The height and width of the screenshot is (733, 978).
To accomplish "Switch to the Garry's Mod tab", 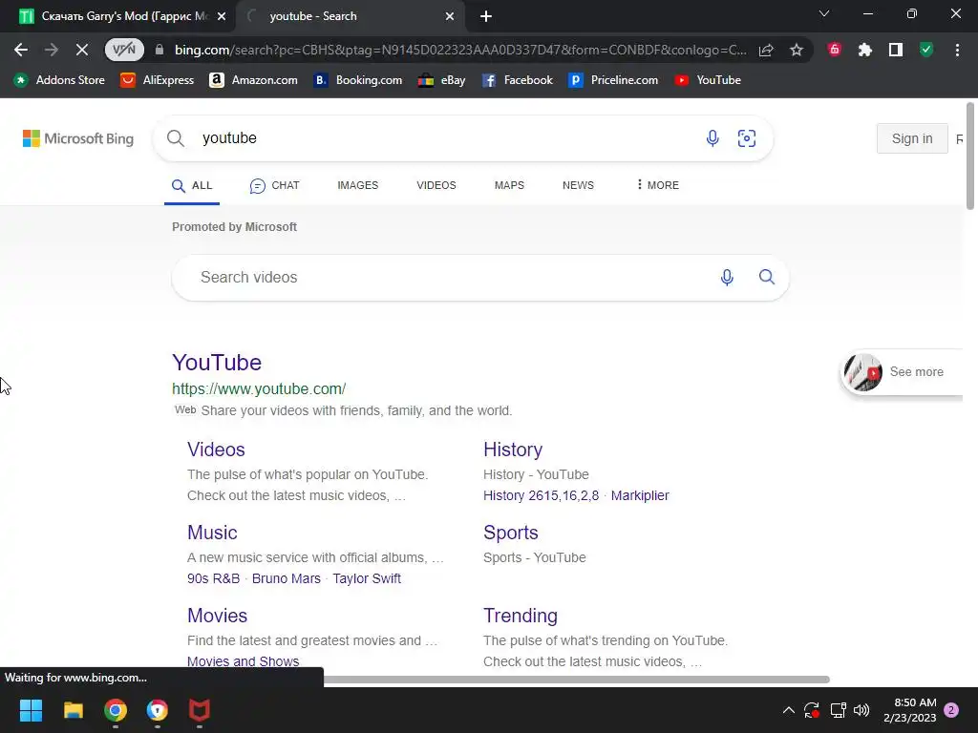I will coord(117,16).
